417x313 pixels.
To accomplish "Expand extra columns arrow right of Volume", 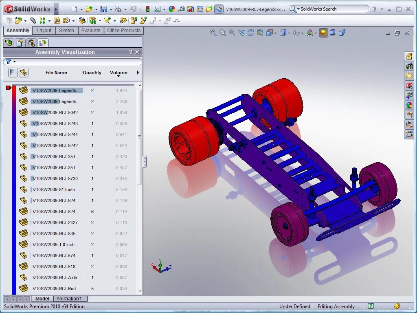I will pos(138,73).
